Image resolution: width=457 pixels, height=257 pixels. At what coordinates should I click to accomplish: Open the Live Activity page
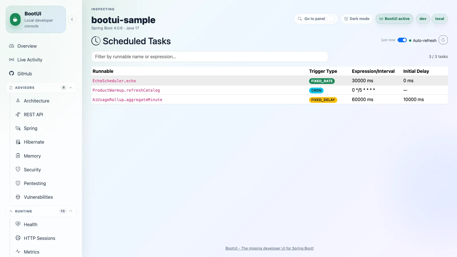click(x=30, y=60)
